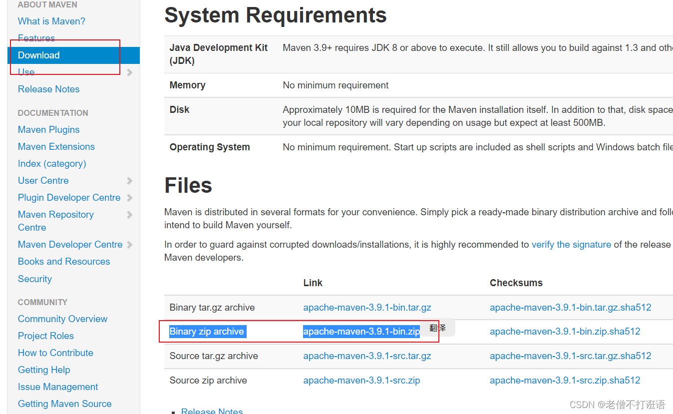The width and height of the screenshot is (673, 414).
Task: Open the verify the signature link
Action: (571, 244)
